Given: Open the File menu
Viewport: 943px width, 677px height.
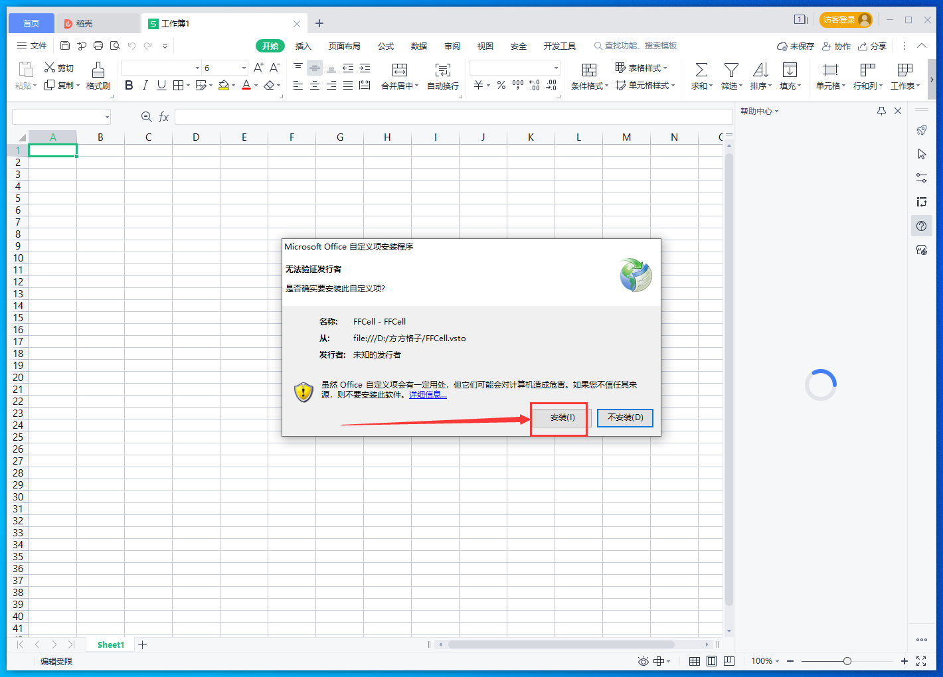Looking at the screenshot, I should point(32,46).
